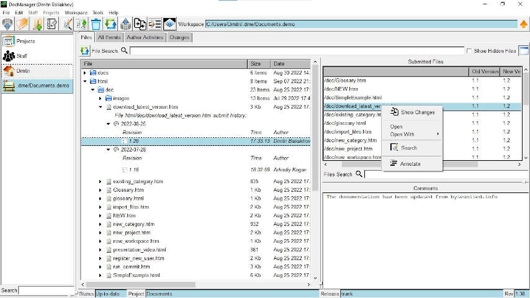Expand the docs folder in tree
Screen dimensions: 530x298
(85, 73)
